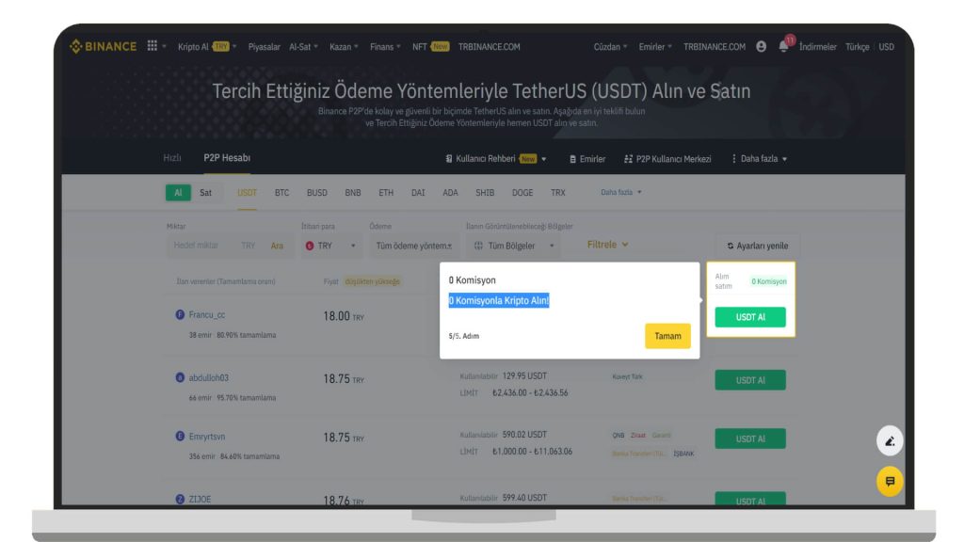Screen dimensions: 964x542
Task: Open the Tüm ödeme yöntemi dropdown
Action: click(x=414, y=246)
